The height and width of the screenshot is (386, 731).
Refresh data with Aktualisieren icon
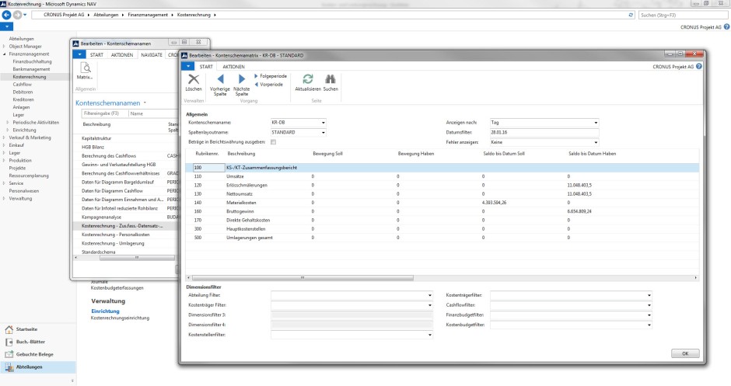click(x=308, y=80)
